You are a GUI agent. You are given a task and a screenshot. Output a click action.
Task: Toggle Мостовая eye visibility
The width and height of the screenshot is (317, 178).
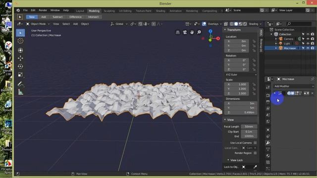click(x=308, y=48)
